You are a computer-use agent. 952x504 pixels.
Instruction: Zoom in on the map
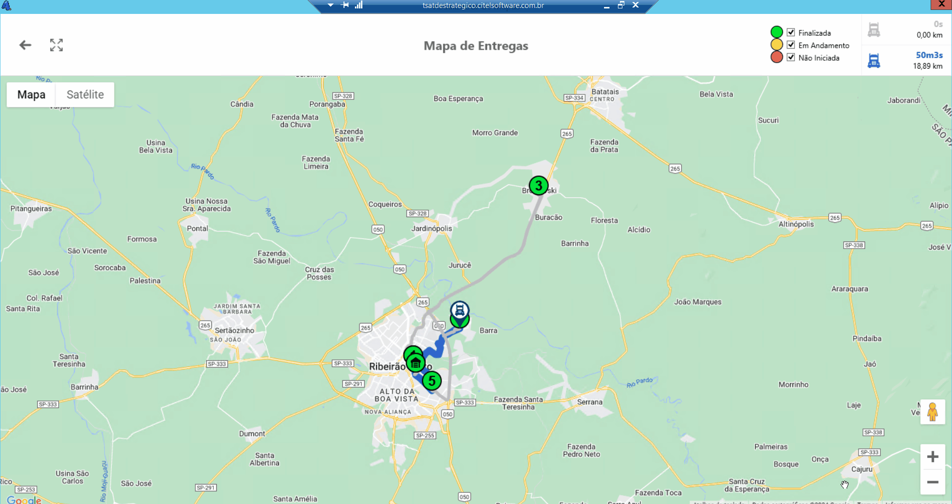933,457
